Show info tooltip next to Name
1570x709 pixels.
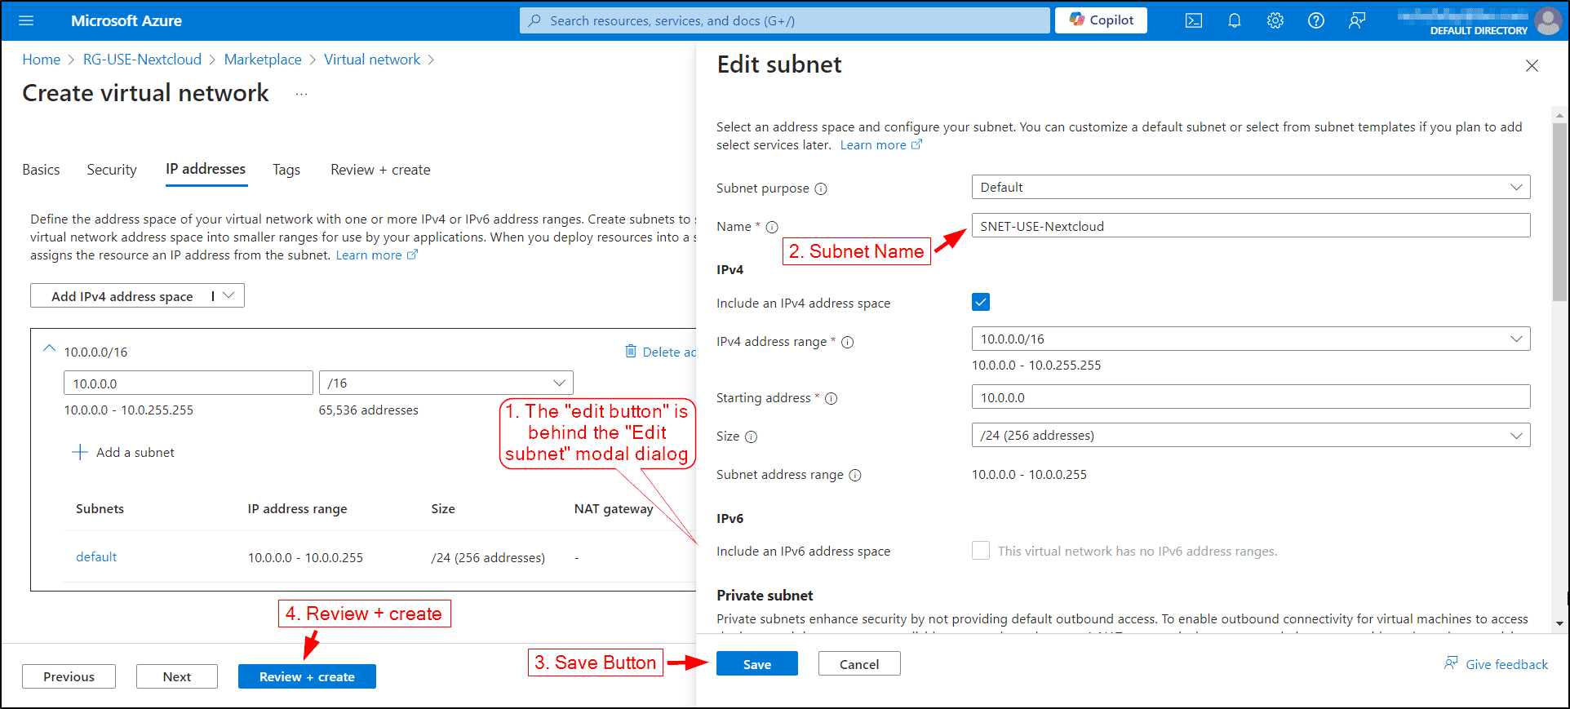point(772,227)
